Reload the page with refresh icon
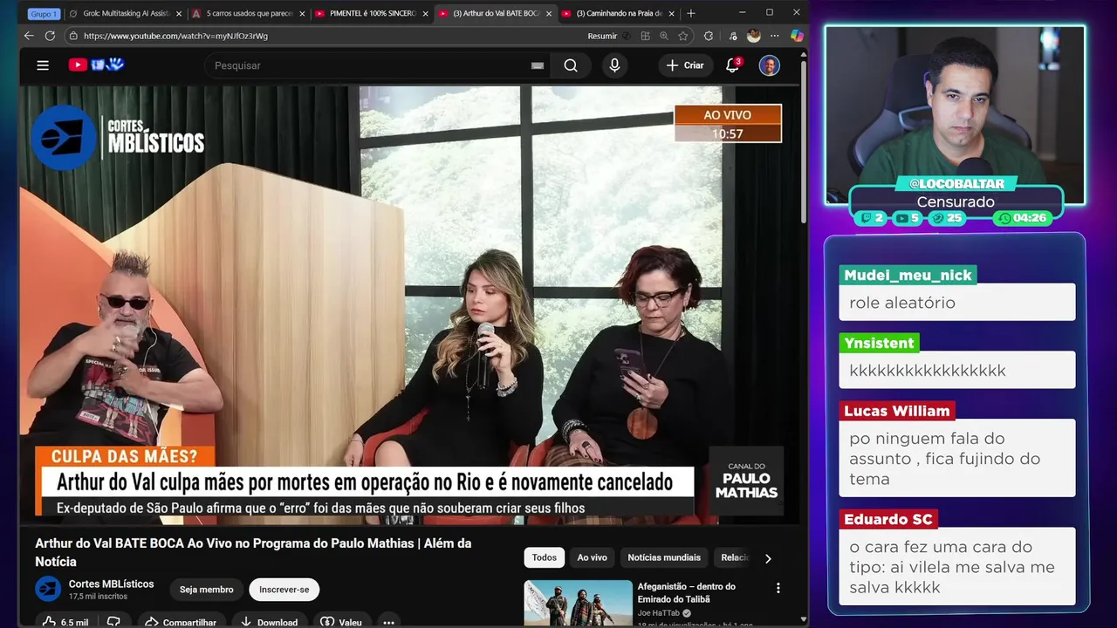Viewport: 1117px width, 628px height. tap(50, 36)
